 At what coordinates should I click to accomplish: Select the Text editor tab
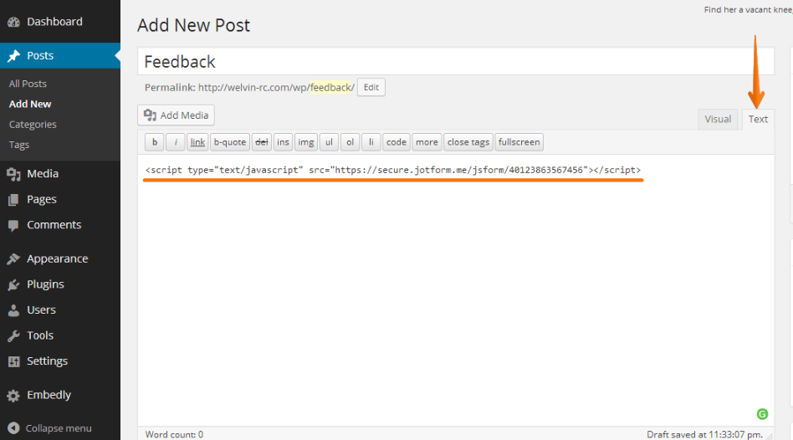758,119
